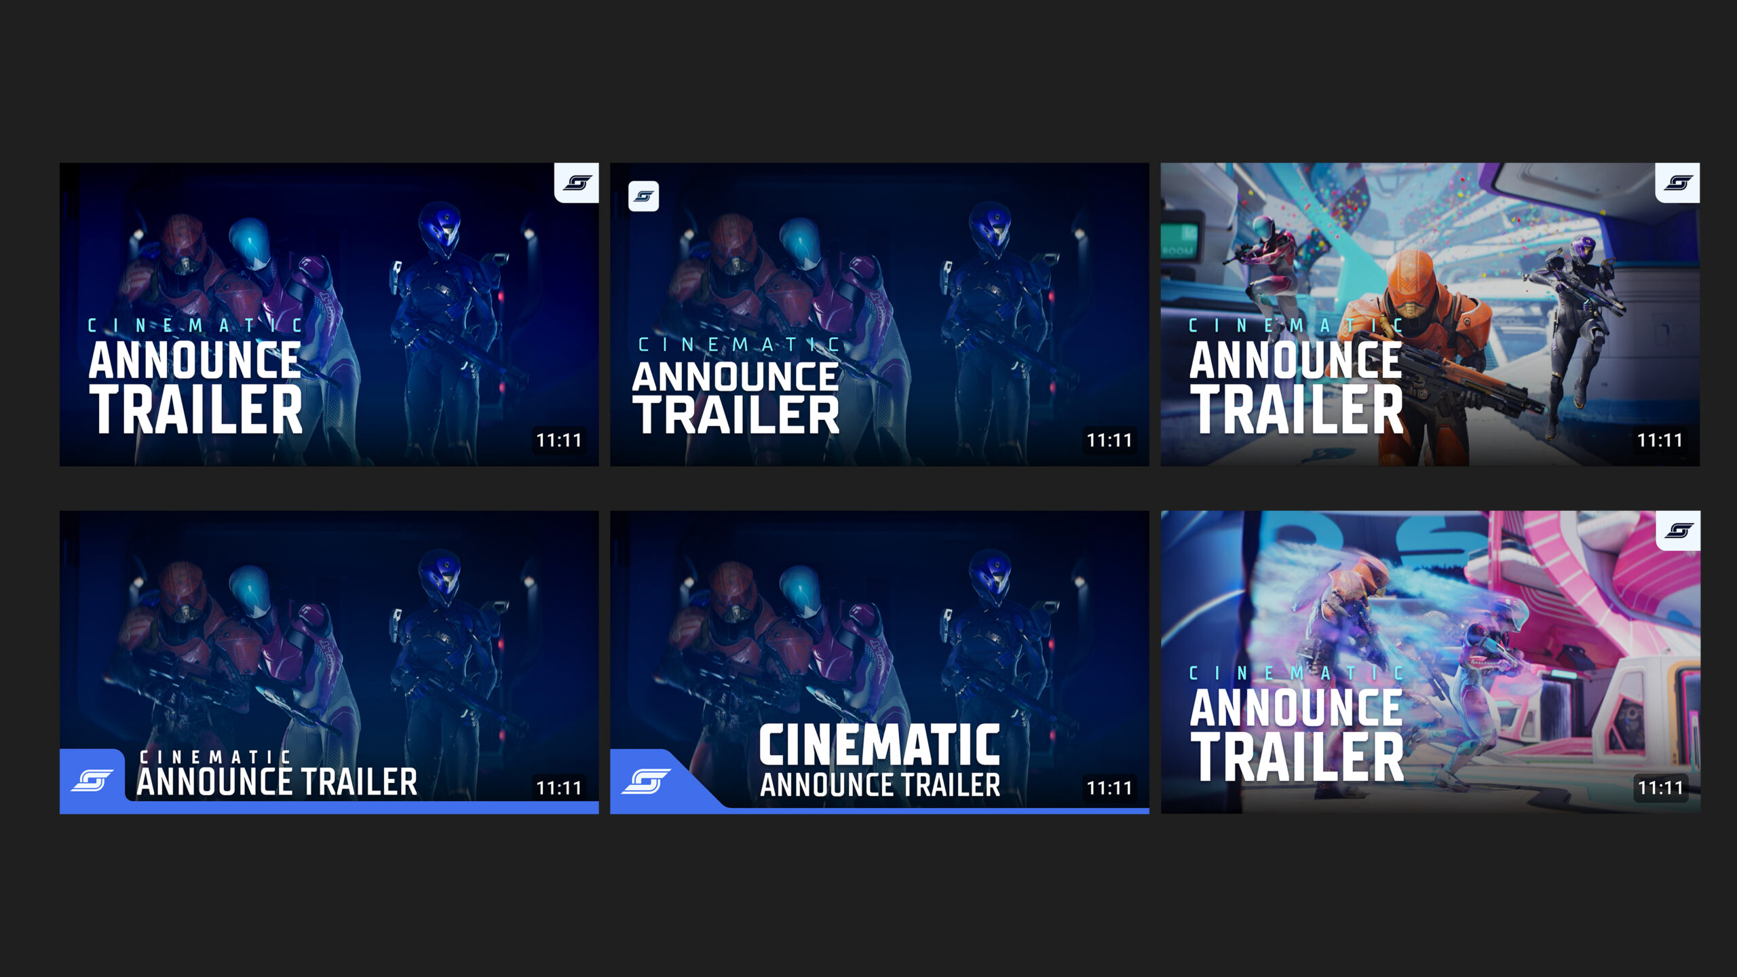The height and width of the screenshot is (977, 1737).
Task: Click 11:11 duration badge on orange soldier thumbnail
Action: [1660, 440]
